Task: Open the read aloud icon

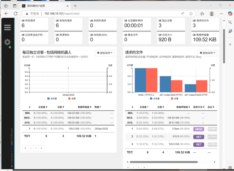Action: (183, 14)
